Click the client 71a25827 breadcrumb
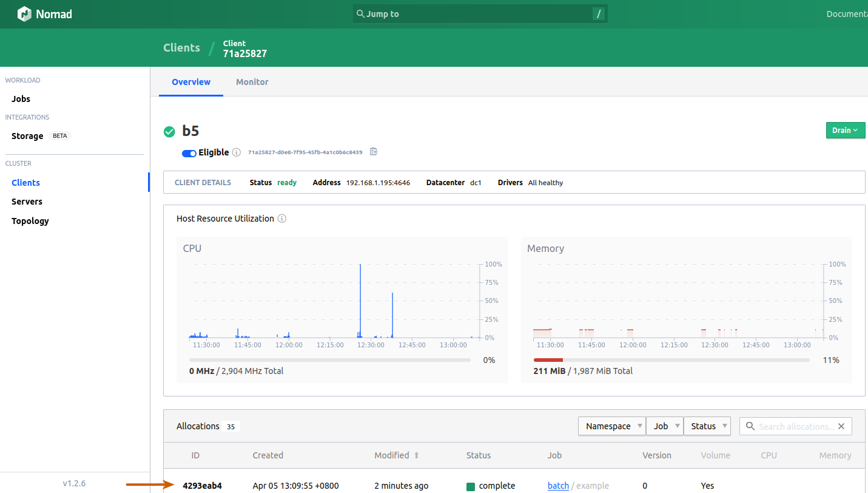The image size is (868, 493). pyautogui.click(x=245, y=49)
